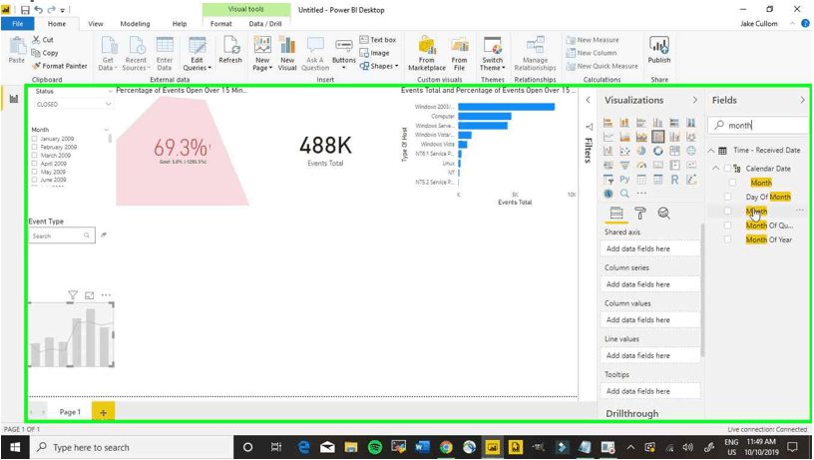Collapse the Calendar Date hierarchy

716,169
